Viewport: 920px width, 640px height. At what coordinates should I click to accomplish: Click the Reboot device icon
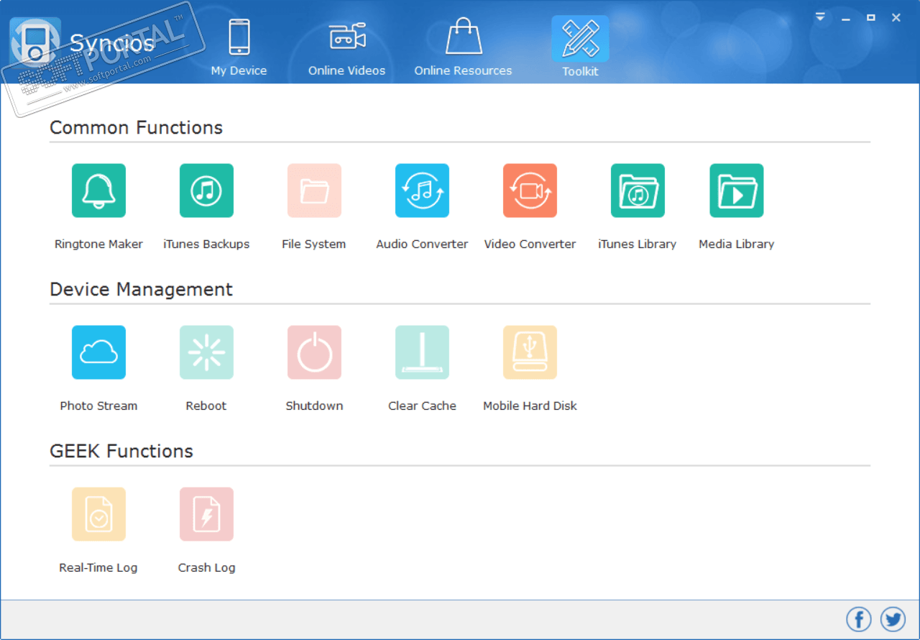pos(206,352)
